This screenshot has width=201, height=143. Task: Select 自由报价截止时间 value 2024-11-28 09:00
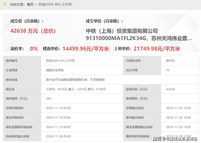pyautogui.click(x=58, y=136)
